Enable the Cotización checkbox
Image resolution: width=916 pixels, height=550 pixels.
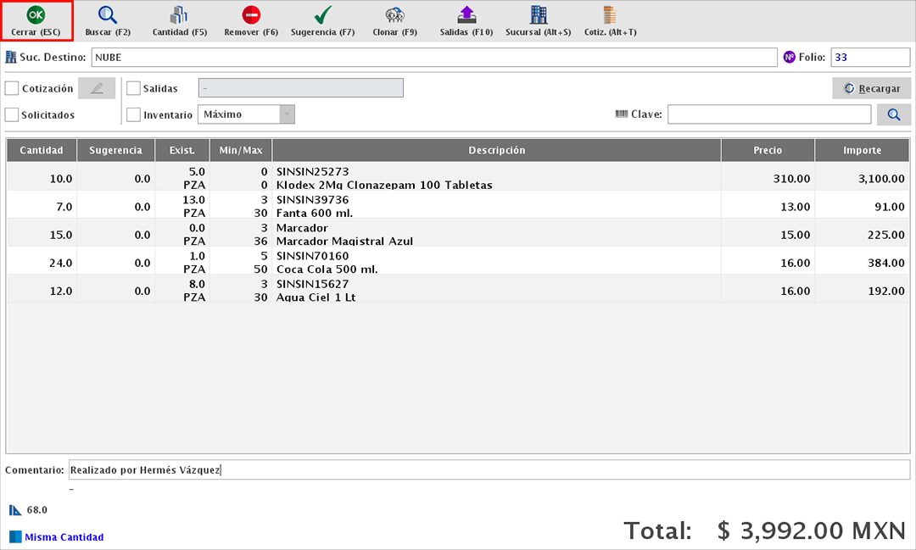pyautogui.click(x=12, y=88)
